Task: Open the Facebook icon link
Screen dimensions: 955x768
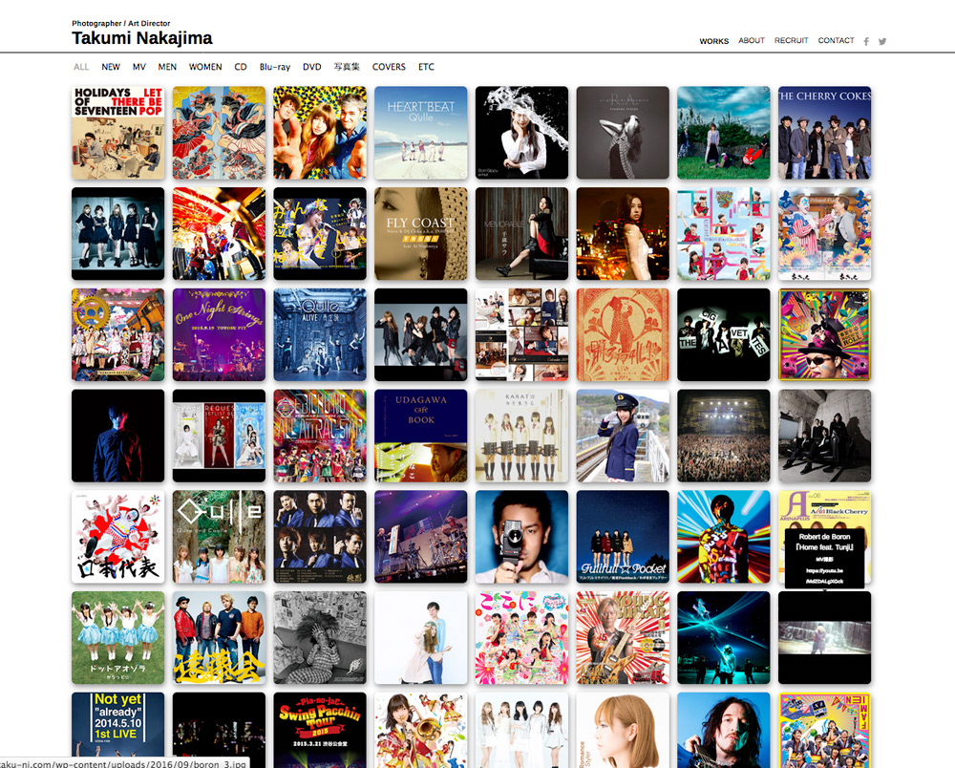Action: click(866, 41)
